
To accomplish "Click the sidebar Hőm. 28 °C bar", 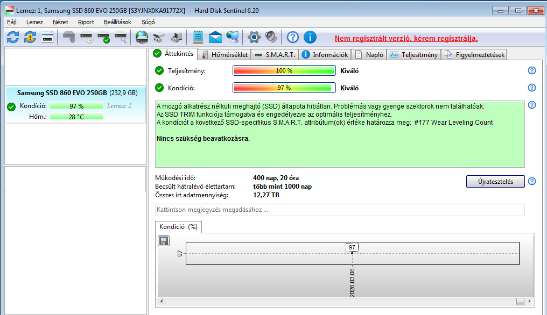I will pyautogui.click(x=76, y=117).
